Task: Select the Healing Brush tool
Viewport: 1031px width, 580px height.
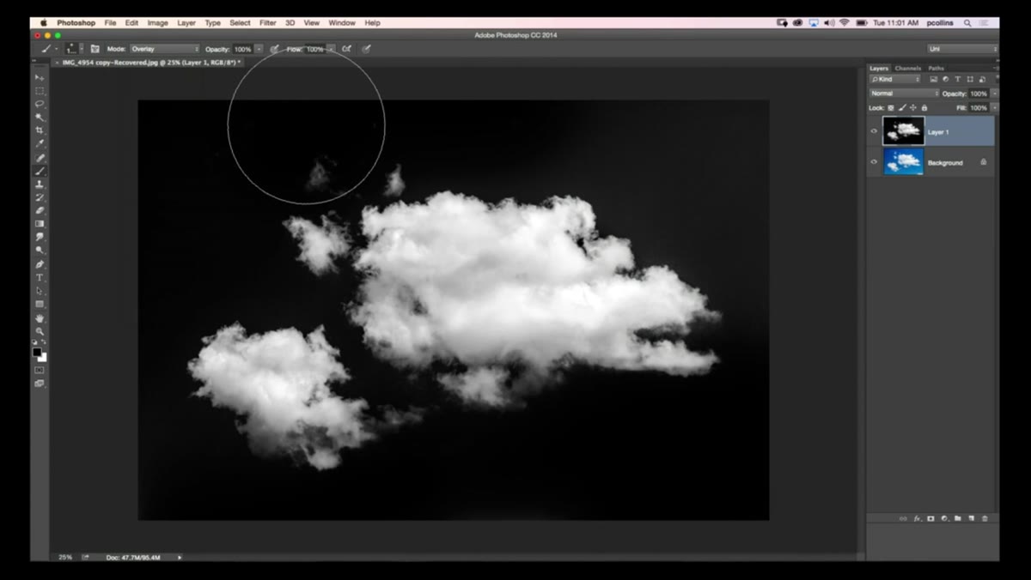Action: click(40, 158)
